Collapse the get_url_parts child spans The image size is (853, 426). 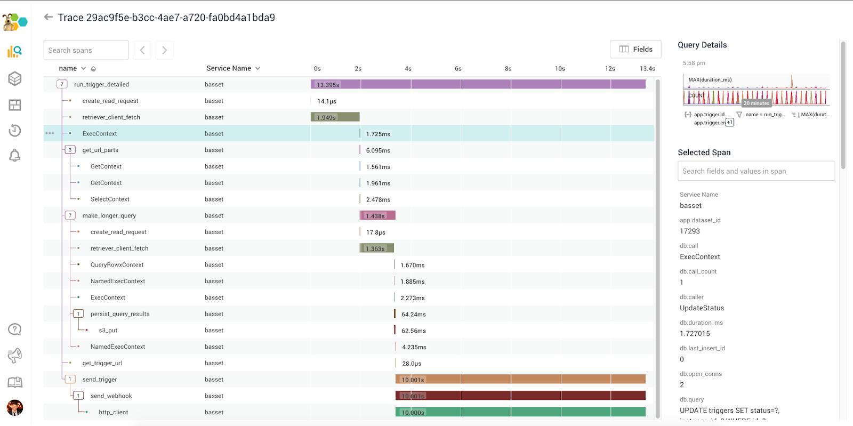pyautogui.click(x=70, y=150)
